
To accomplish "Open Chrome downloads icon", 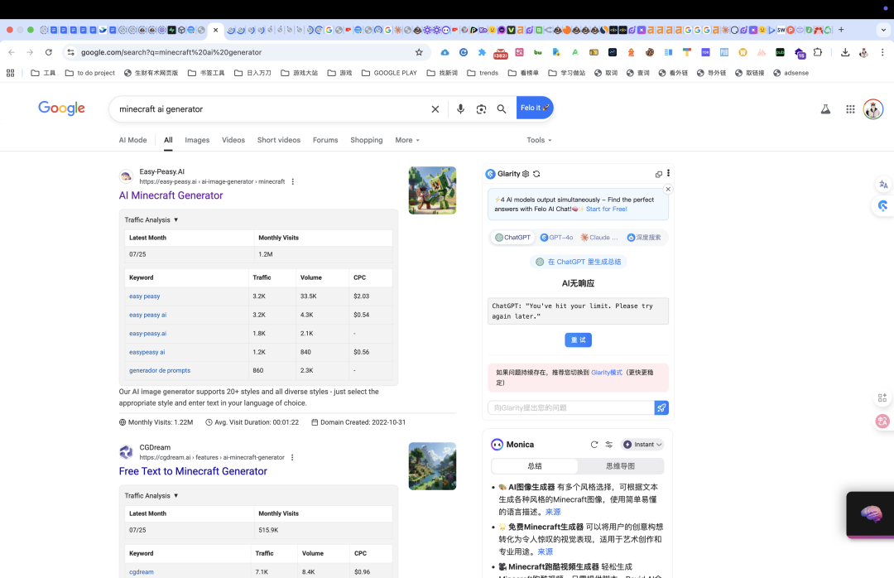I will point(845,52).
